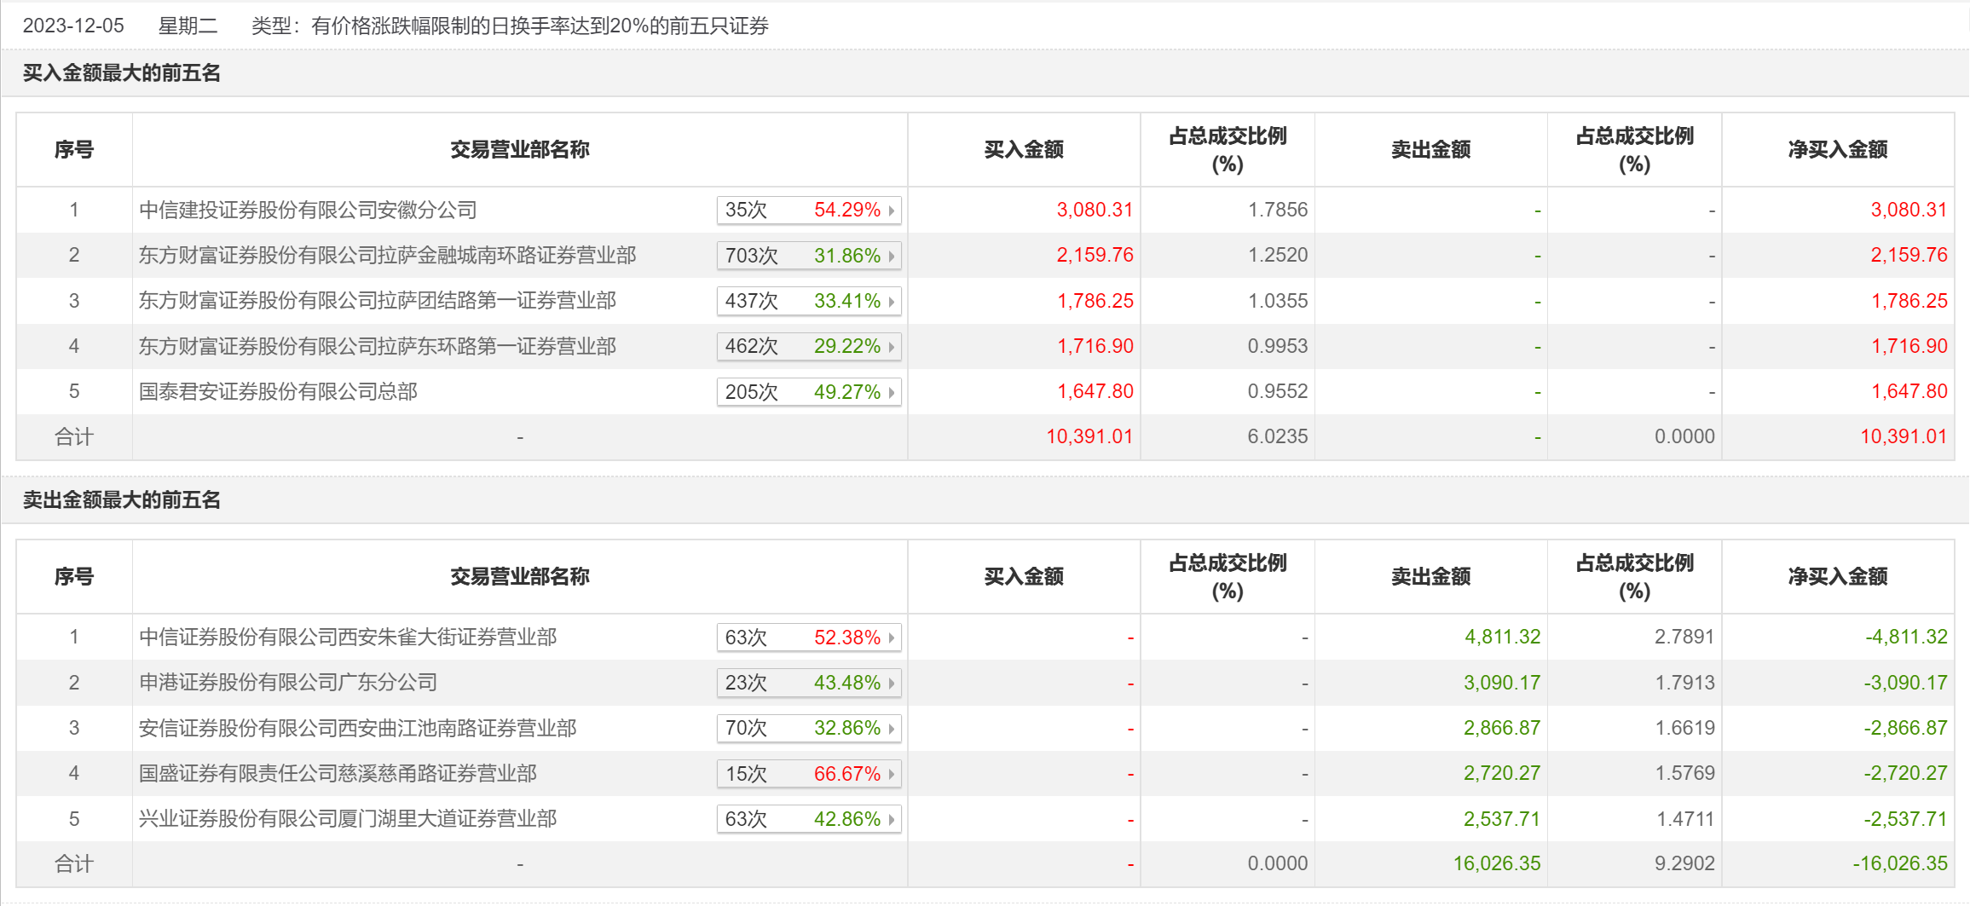Open 东方财富证券拉萨金融城南环路证券营业部 link
The width and height of the screenshot is (1970, 906).
point(388,255)
